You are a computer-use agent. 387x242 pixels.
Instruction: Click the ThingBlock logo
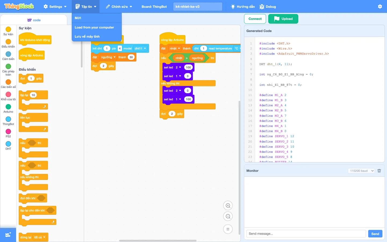[19, 6]
